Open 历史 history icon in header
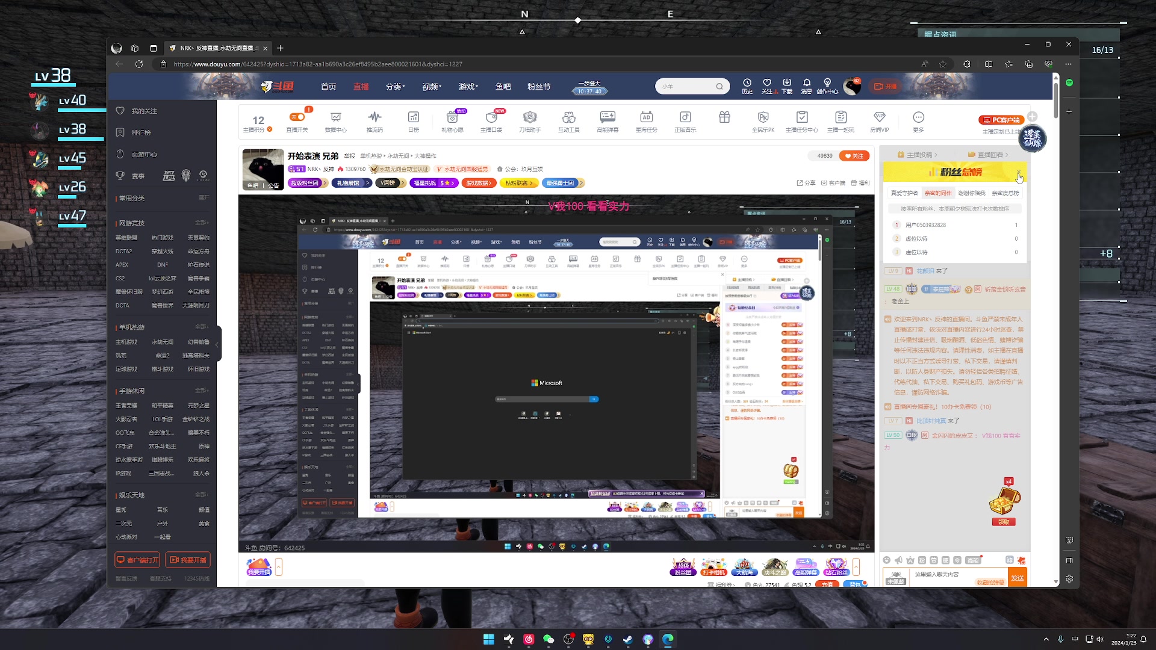 click(747, 86)
